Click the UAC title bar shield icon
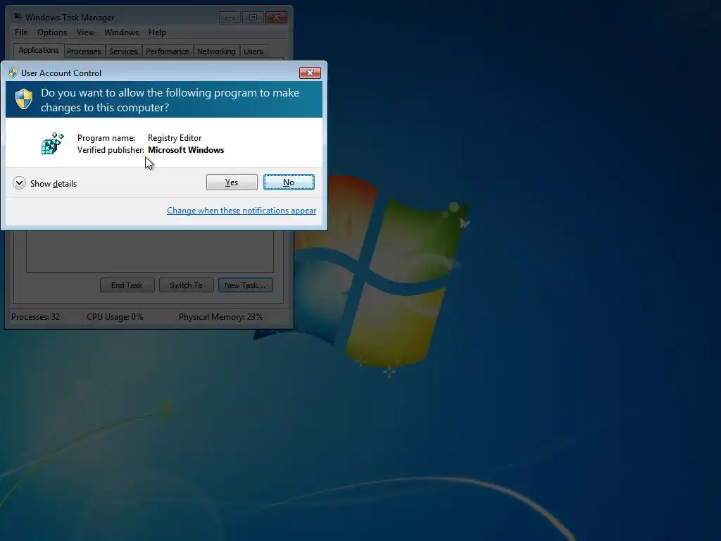Viewport: 721px width, 541px height. (13, 73)
